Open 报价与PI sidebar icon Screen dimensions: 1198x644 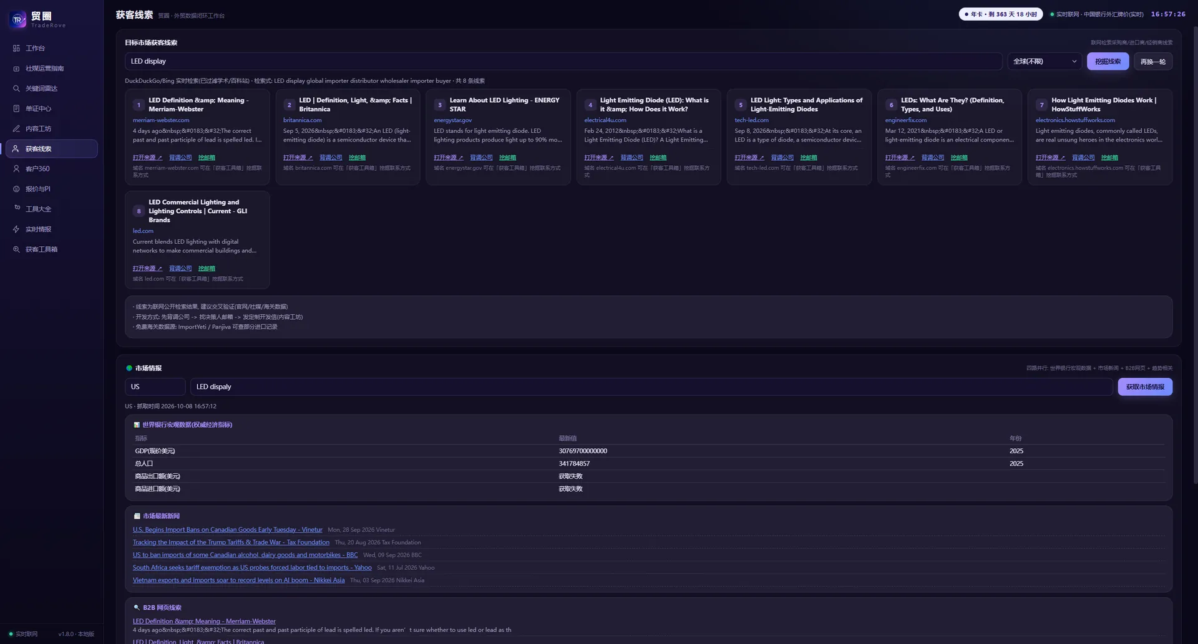pos(16,189)
